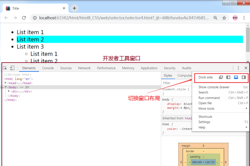The image size is (250, 166).
Task: Open More tools submenu
Action: [207, 108]
